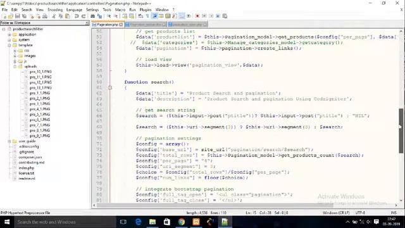Select pro_5_1.PNG in the tree
405x228 pixels.
(40, 114)
